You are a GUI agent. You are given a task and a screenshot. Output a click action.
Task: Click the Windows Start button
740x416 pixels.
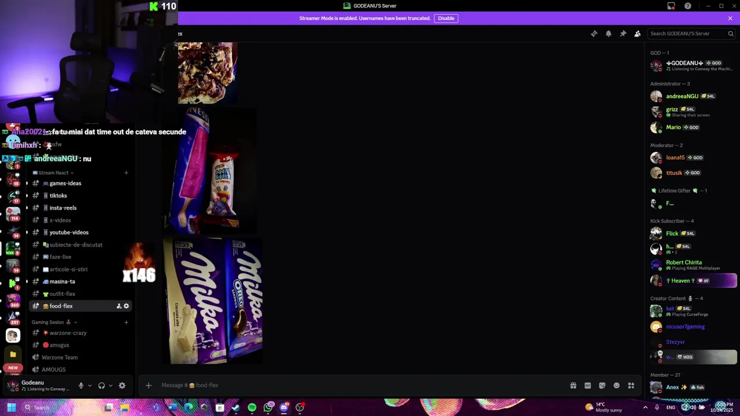[12, 407]
